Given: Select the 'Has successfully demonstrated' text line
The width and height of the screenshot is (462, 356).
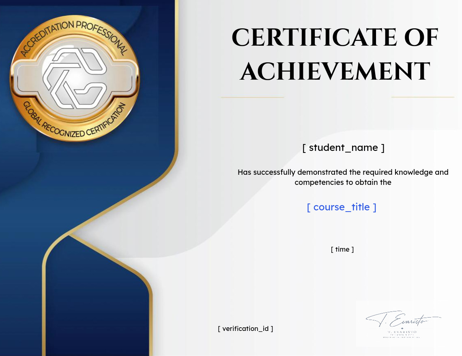Looking at the screenshot, I should pyautogui.click(x=343, y=172).
